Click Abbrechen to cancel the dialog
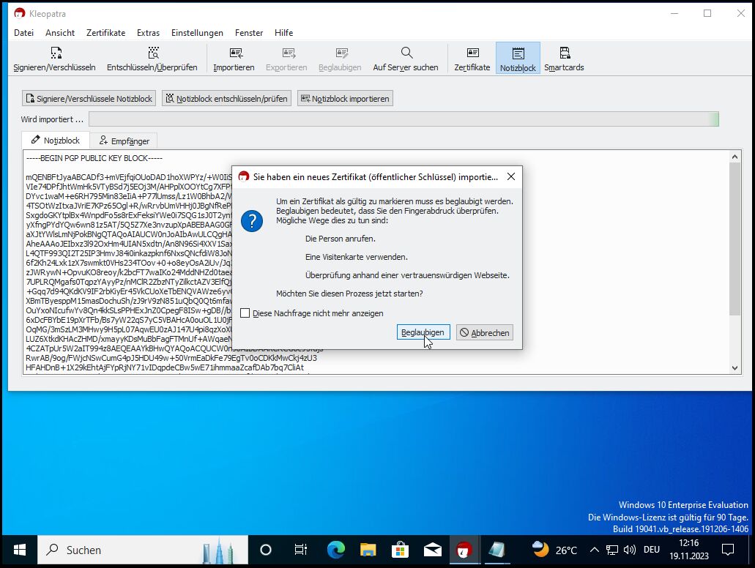 click(484, 332)
